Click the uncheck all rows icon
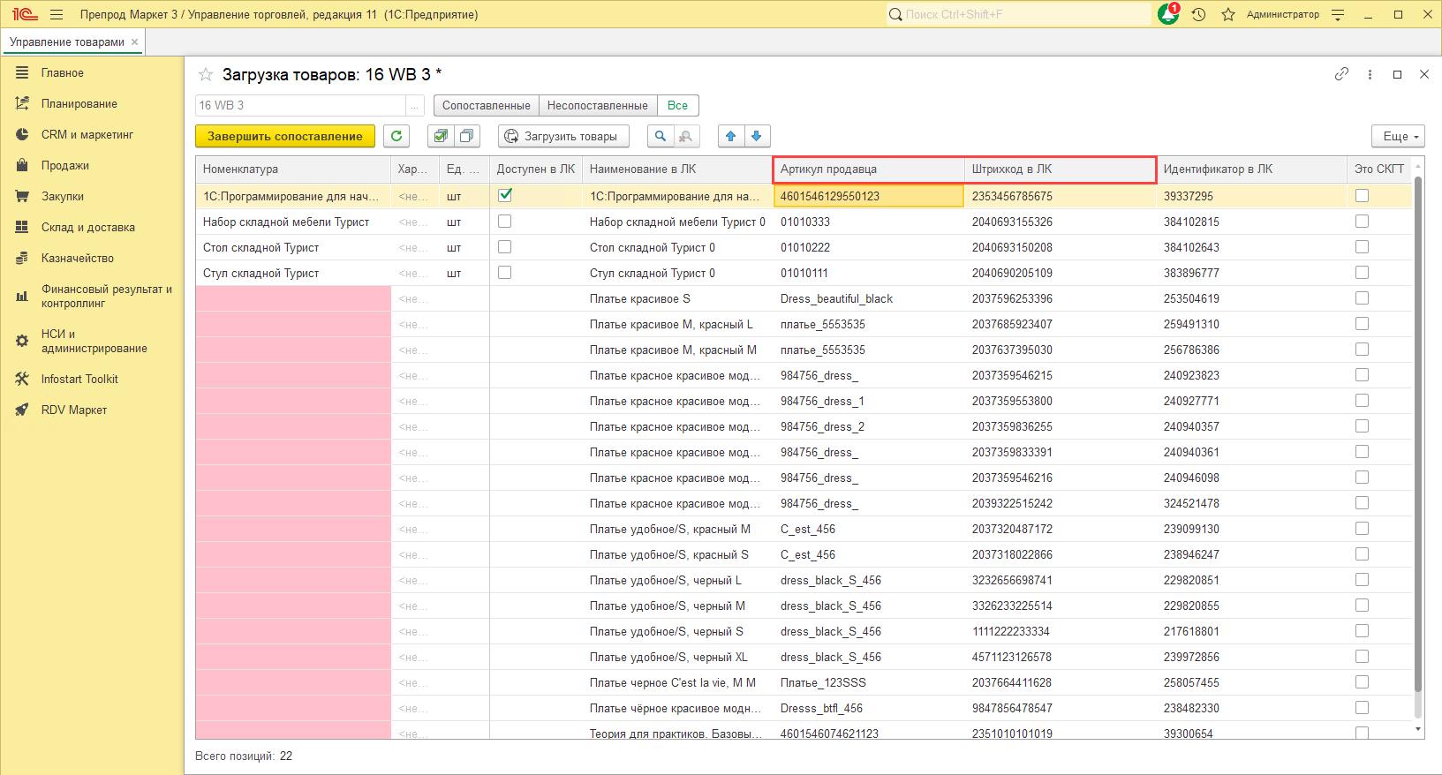1442x775 pixels. click(x=466, y=136)
